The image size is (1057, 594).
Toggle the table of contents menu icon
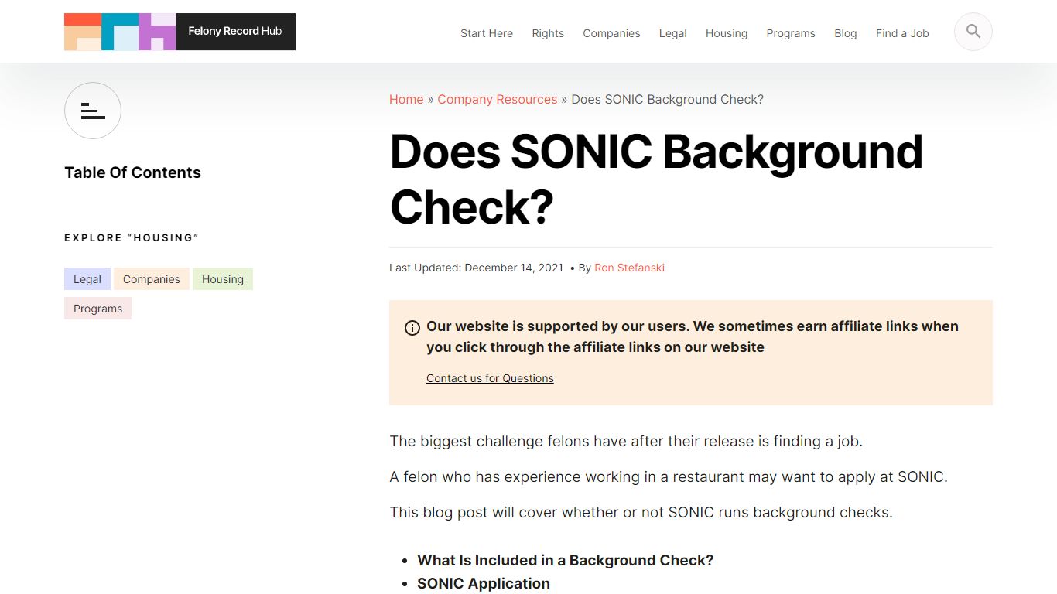click(x=93, y=111)
